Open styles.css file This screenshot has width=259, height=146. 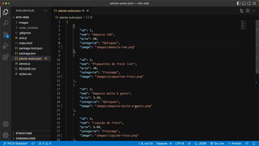tap(31, 74)
